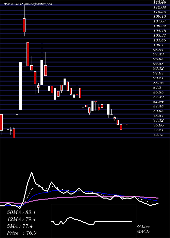
Task: Click inside the MACD inset chart box
Action: pyautogui.click(x=93, y=221)
